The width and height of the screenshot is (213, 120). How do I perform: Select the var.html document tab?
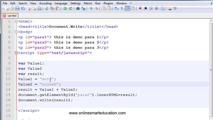[10, 16]
